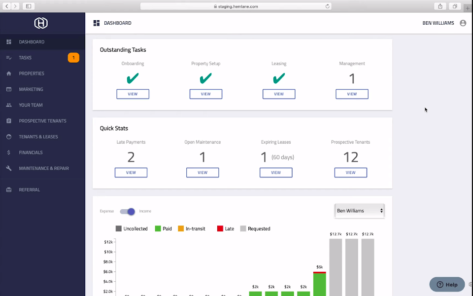This screenshot has height=296, width=473.
Task: View Management outstanding tasks
Action: [x=352, y=94]
